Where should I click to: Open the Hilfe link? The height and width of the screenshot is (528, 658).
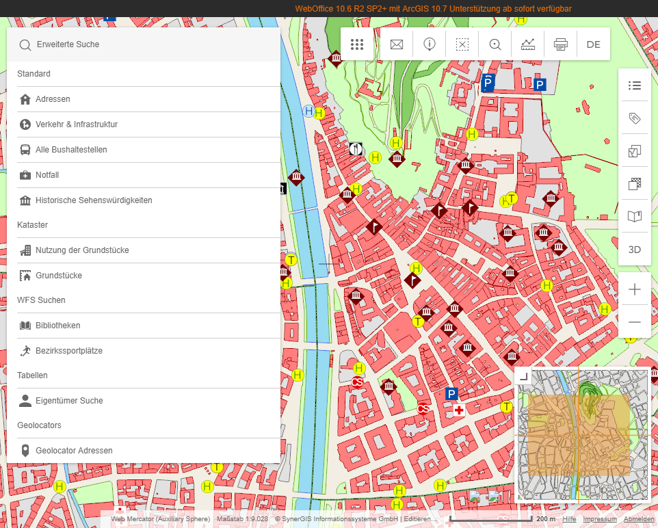pos(568,519)
